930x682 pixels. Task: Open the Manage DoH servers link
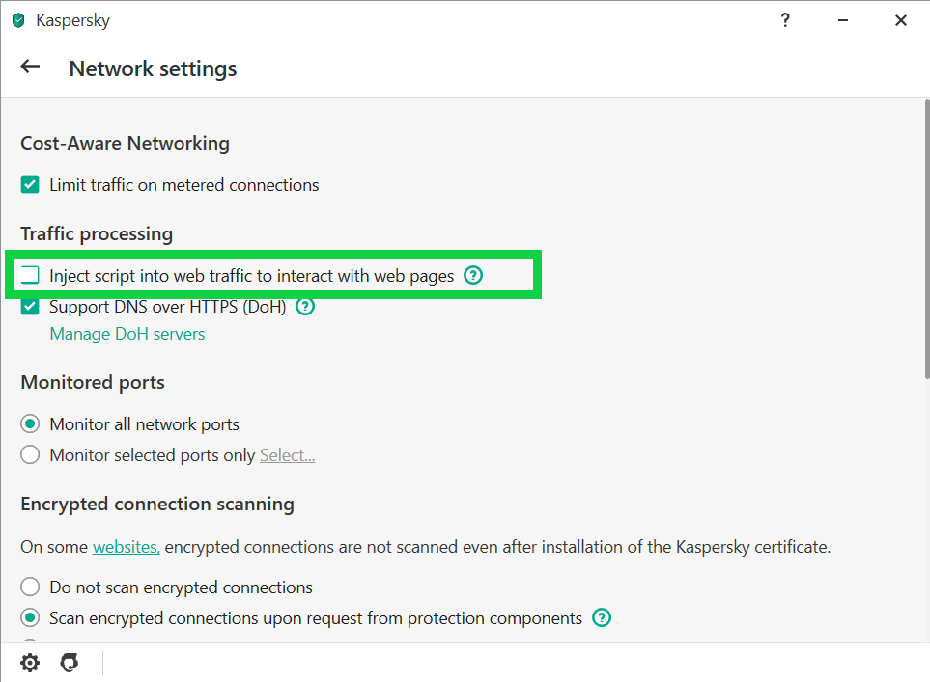127,334
